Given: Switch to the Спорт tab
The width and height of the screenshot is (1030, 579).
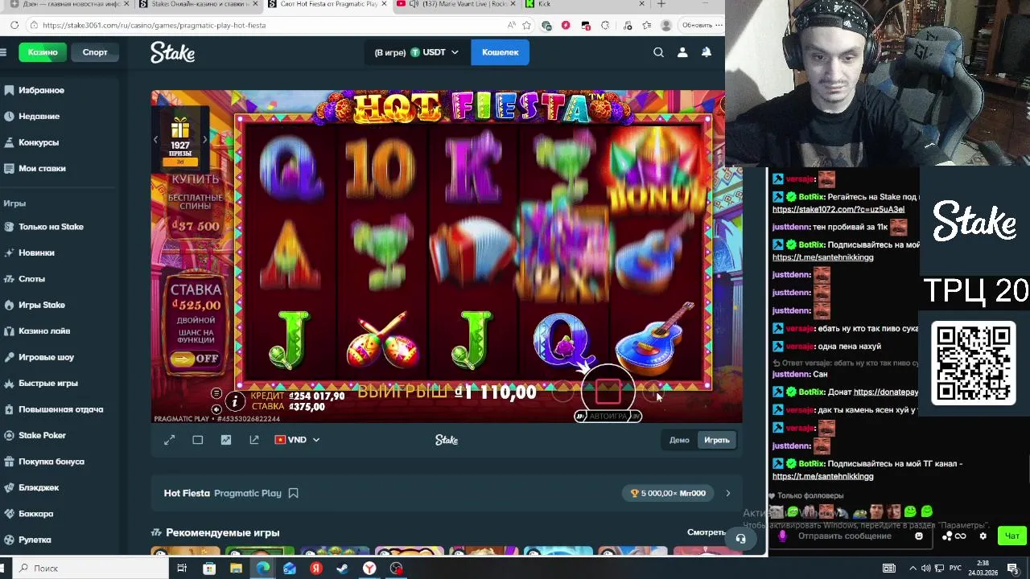Looking at the screenshot, I should 95,52.
